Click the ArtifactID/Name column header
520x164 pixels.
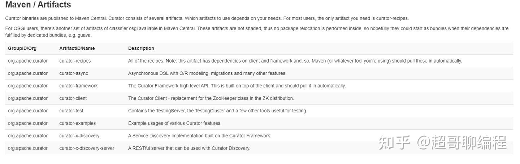click(x=77, y=48)
